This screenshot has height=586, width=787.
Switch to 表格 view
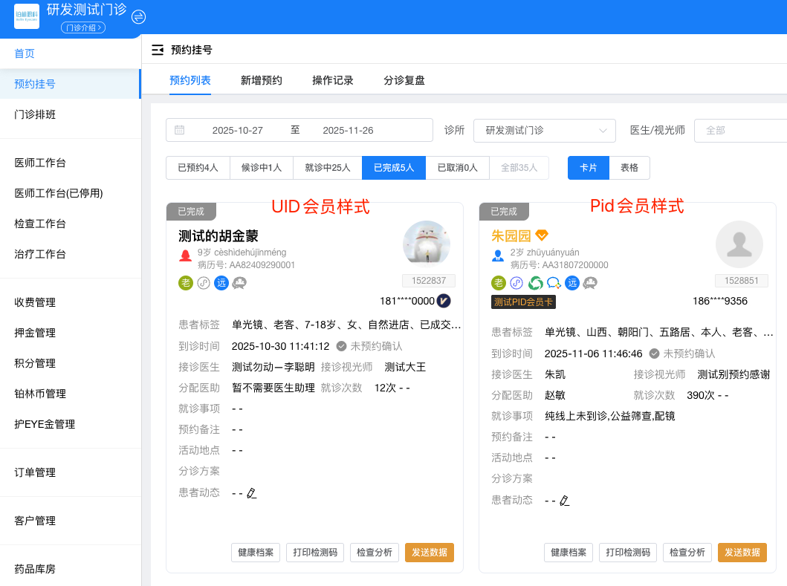629,168
